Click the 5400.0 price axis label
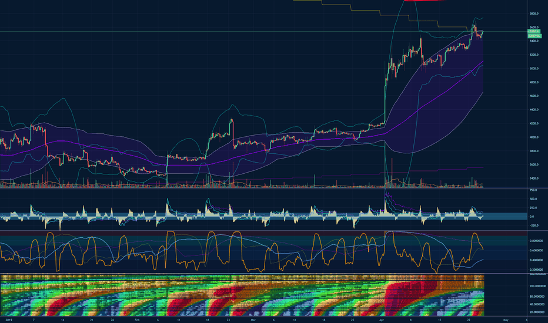Screen dimensions: 548x323 coord(534,41)
